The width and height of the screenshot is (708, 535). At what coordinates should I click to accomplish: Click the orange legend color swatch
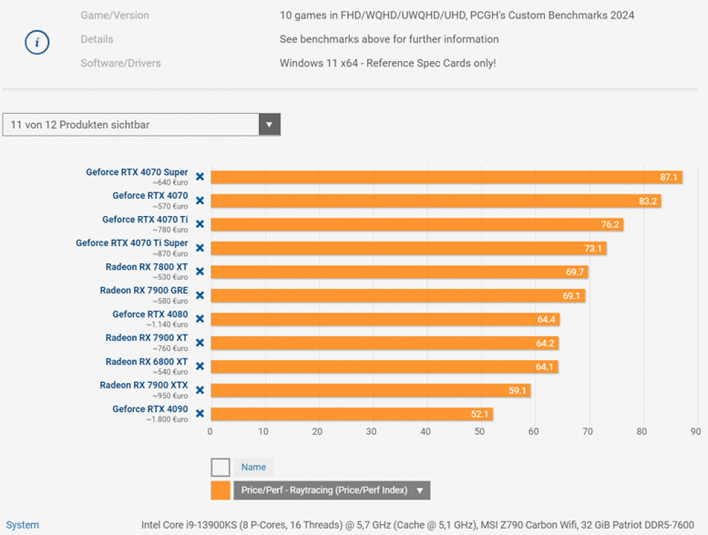point(220,491)
